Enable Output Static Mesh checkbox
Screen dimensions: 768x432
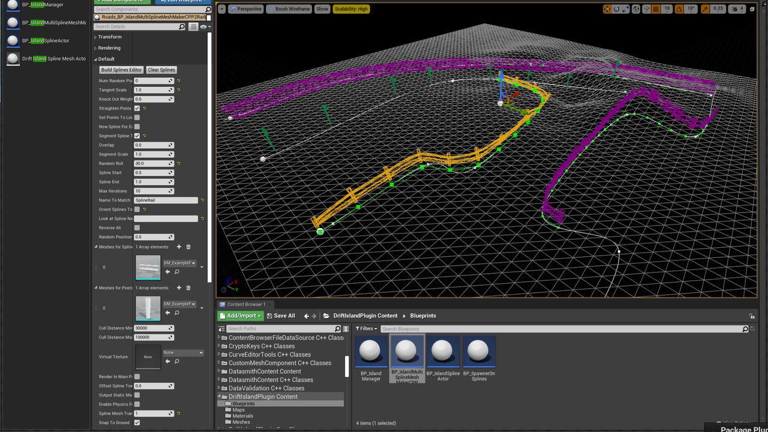coord(137,395)
